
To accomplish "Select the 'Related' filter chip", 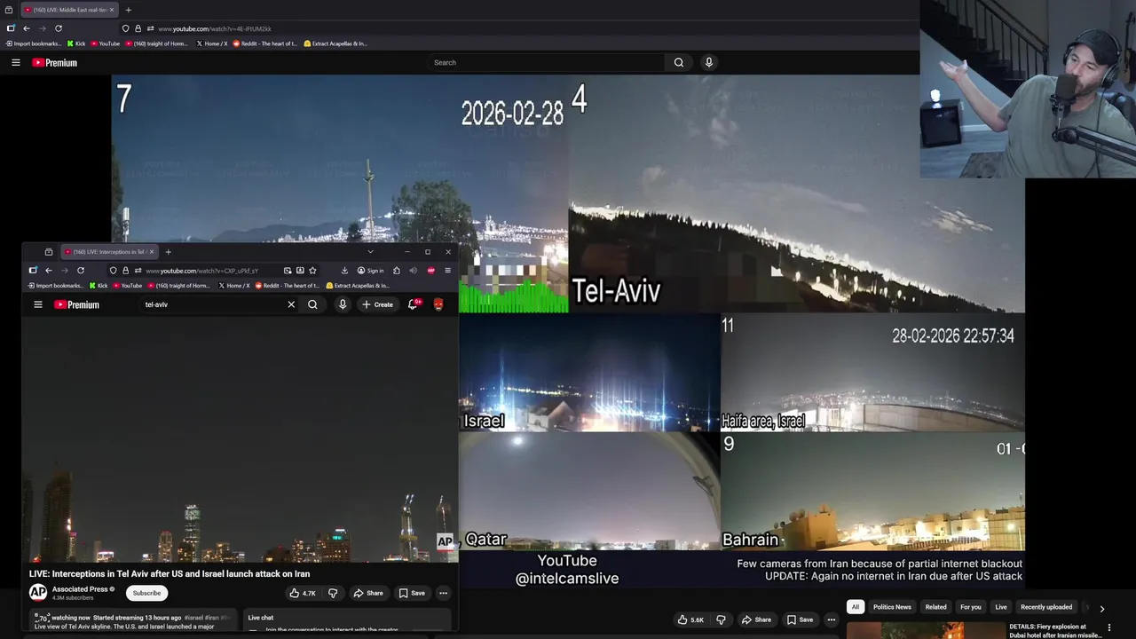I will point(935,607).
